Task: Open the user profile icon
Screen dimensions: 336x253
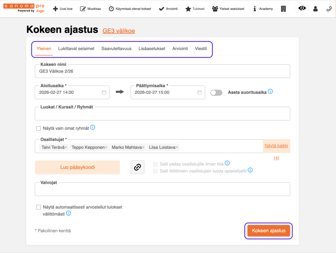Action: (315, 9)
